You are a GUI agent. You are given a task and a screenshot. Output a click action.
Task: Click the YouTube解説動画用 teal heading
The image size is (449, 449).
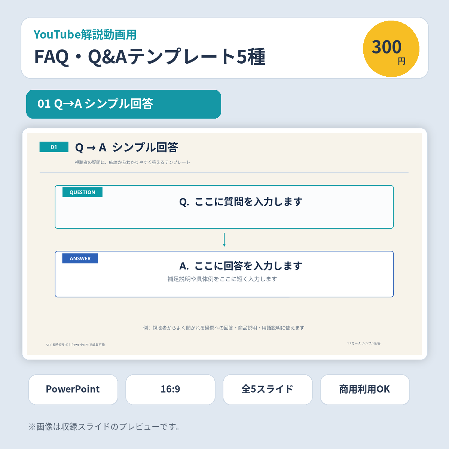85,35
